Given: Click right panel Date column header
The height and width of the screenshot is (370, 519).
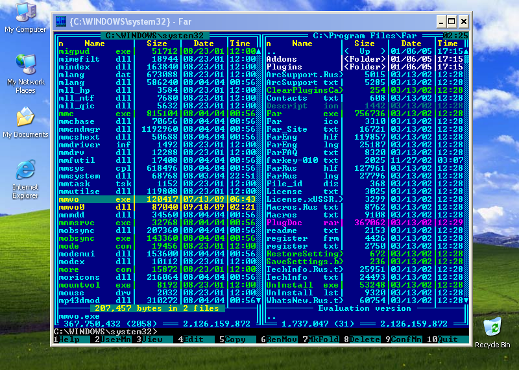Looking at the screenshot, I should click(x=411, y=43).
